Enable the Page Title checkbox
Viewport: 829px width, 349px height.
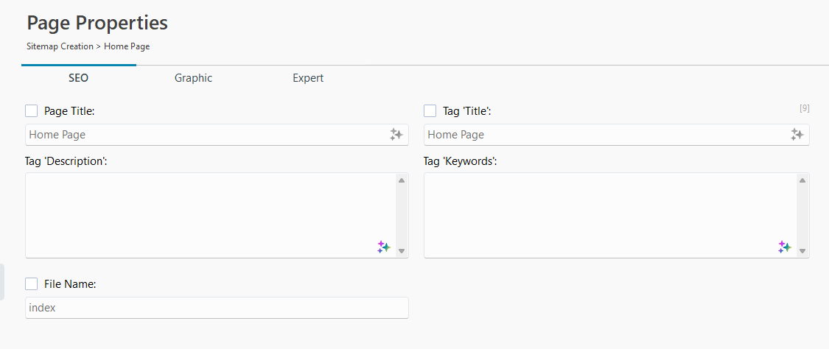tap(32, 111)
